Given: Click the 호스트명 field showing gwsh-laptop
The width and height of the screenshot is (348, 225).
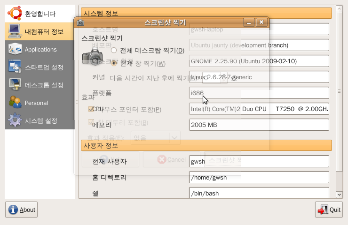Looking at the screenshot, I should pos(259,29).
